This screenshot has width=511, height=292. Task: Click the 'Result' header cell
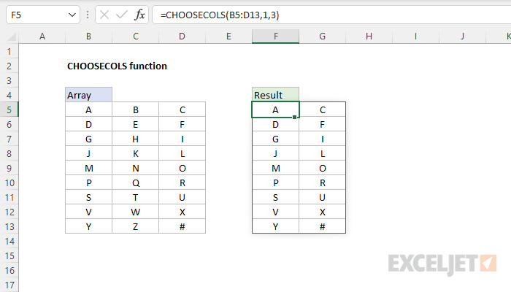pyautogui.click(x=275, y=95)
